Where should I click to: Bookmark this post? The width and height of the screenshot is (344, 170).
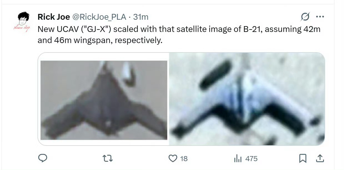[x=302, y=159]
